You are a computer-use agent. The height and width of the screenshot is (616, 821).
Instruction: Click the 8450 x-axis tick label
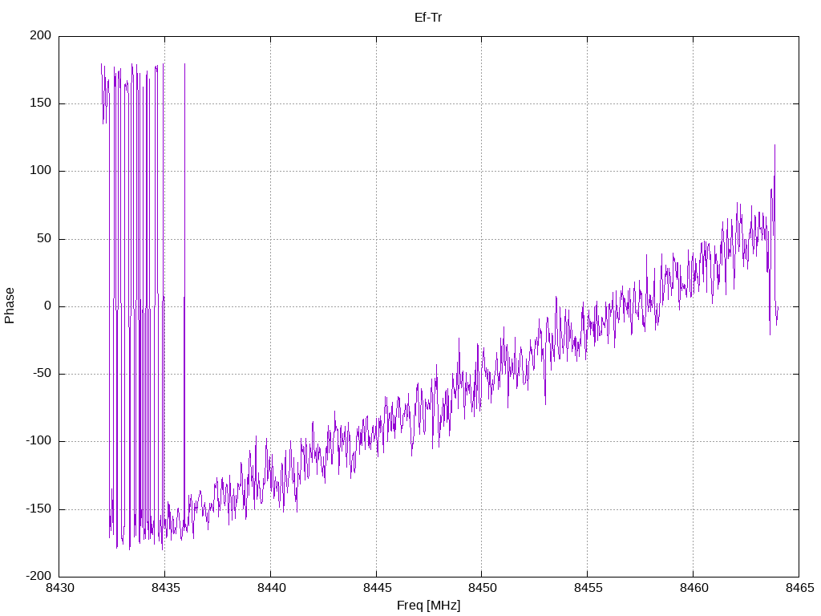[481, 588]
